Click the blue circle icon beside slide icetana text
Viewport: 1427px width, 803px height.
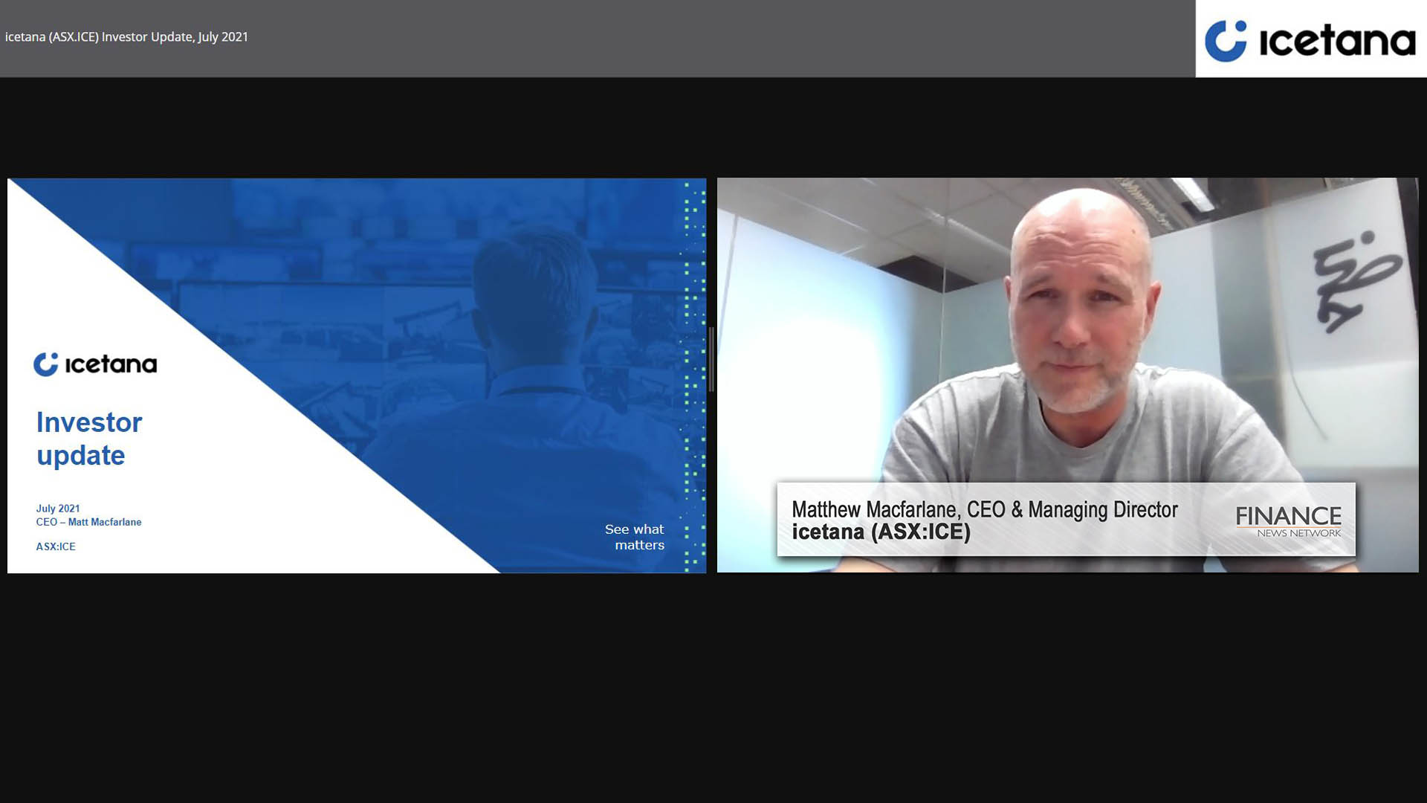(x=45, y=364)
